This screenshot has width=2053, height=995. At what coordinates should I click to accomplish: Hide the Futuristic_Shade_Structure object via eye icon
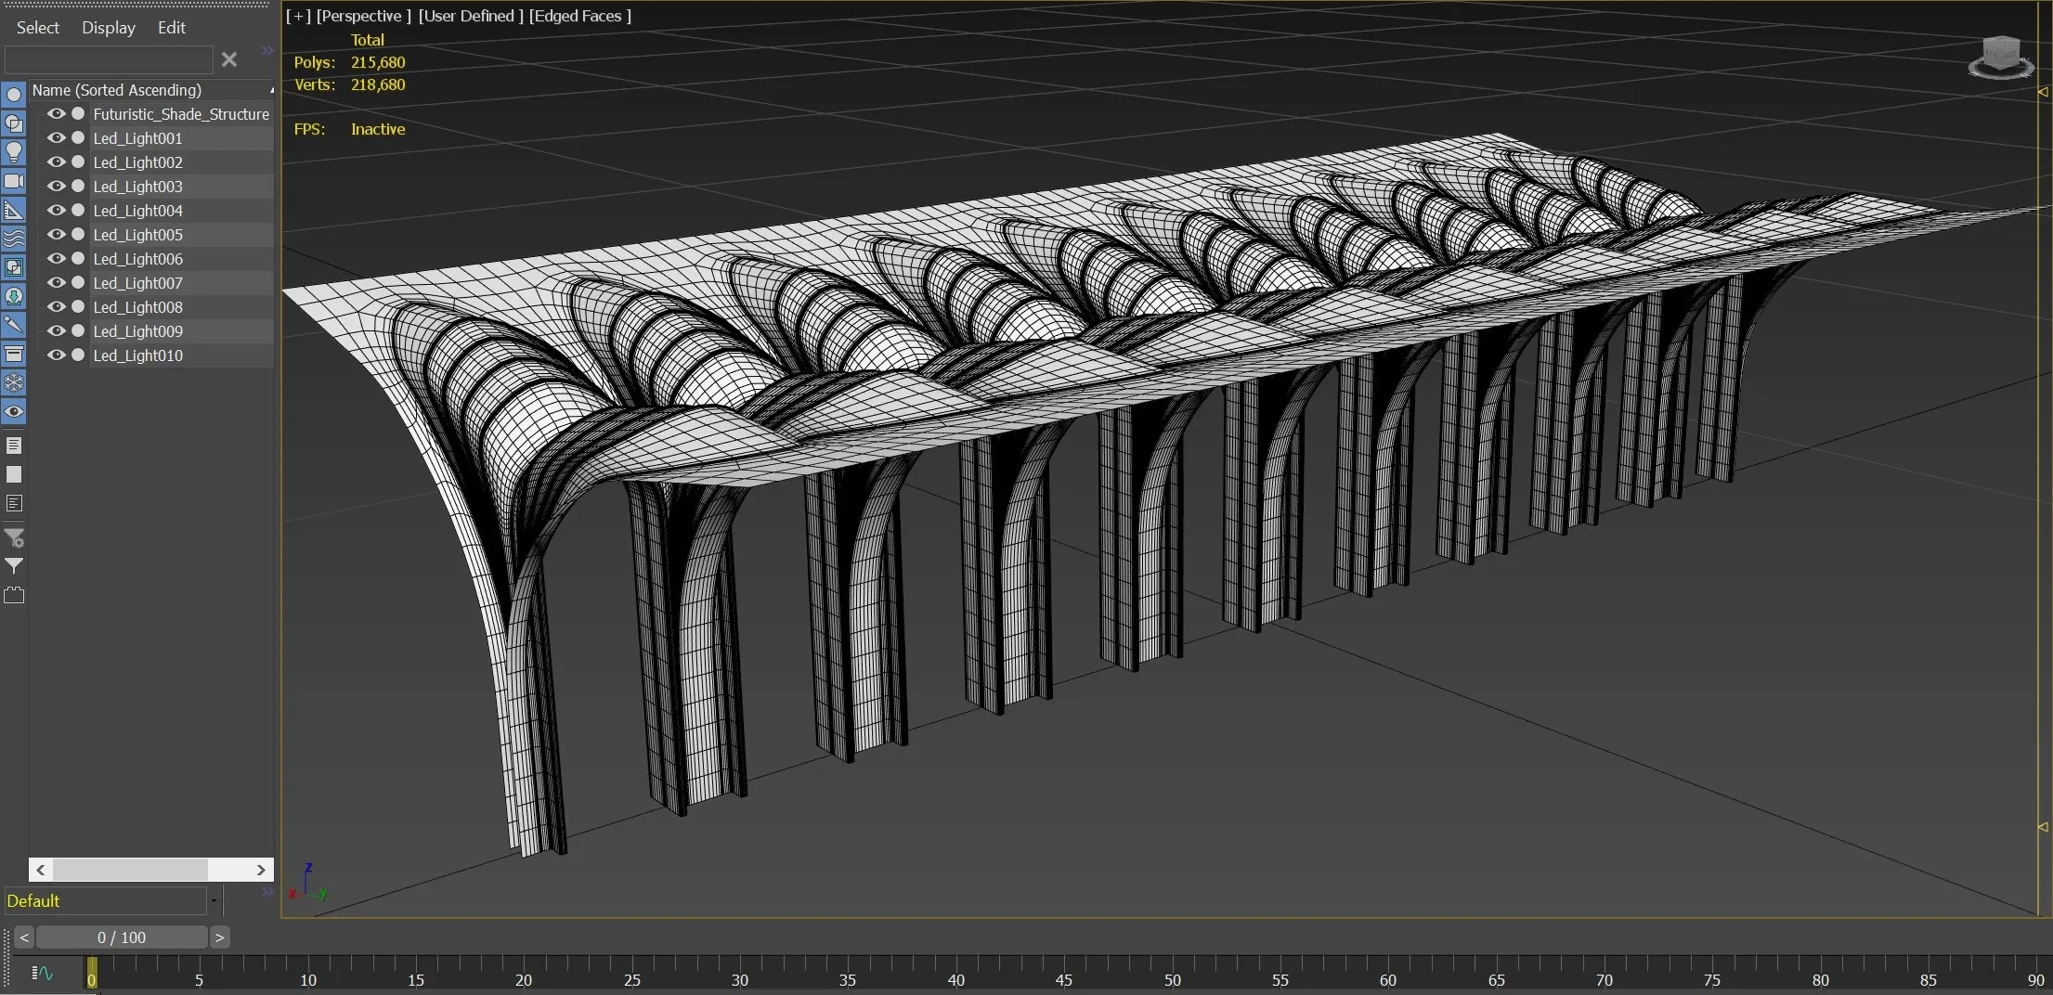pos(57,114)
